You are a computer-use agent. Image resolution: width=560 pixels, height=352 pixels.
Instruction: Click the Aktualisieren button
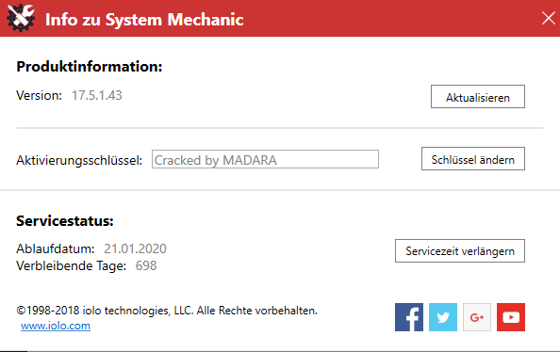click(478, 96)
